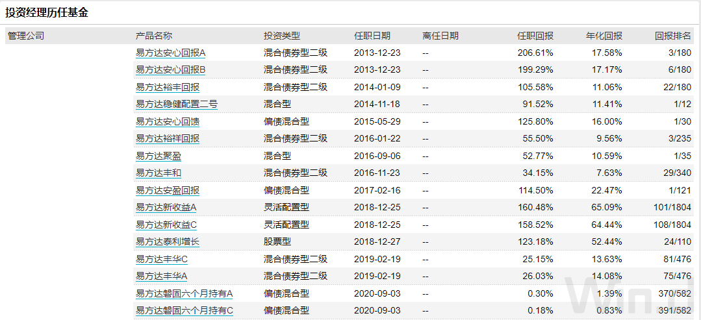The height and width of the screenshot is (320, 701).
Task: Open the 易方达新收益A fund link
Action: (166, 207)
